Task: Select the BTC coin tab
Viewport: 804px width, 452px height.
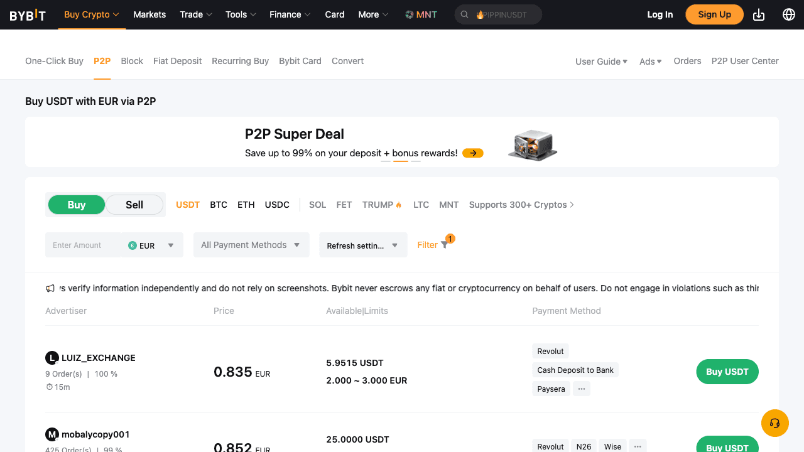Action: pyautogui.click(x=219, y=205)
